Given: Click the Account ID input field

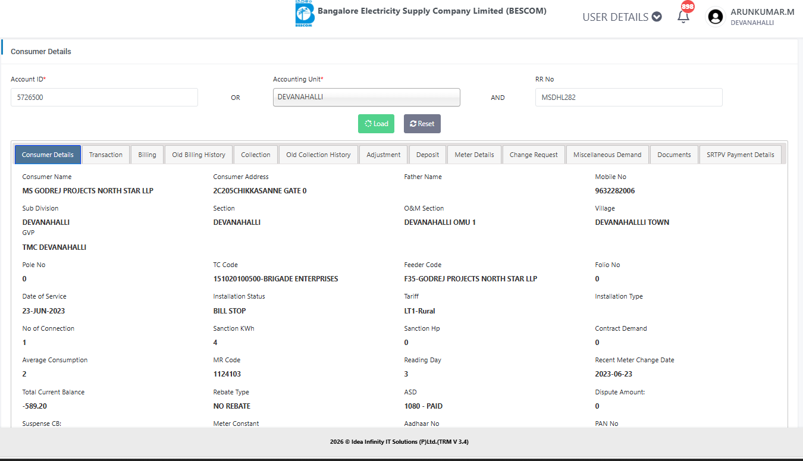Looking at the screenshot, I should [104, 98].
